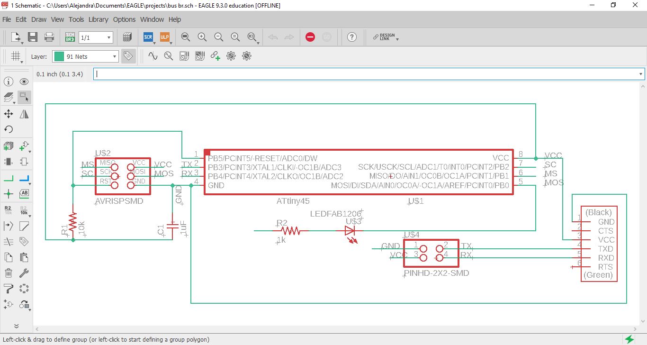The image size is (647, 345).
Task: Toggle the Show eye tool
Action: [x=24, y=82]
